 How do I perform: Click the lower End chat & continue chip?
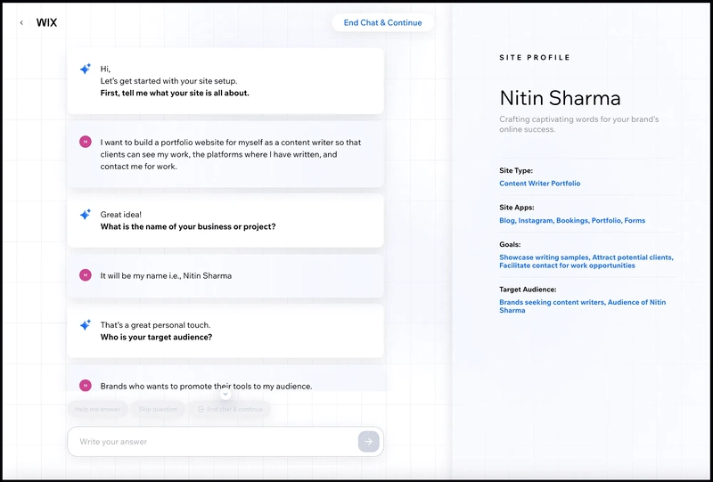point(230,409)
